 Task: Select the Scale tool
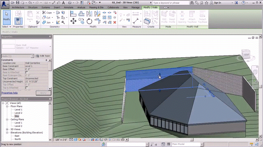coord(110,17)
